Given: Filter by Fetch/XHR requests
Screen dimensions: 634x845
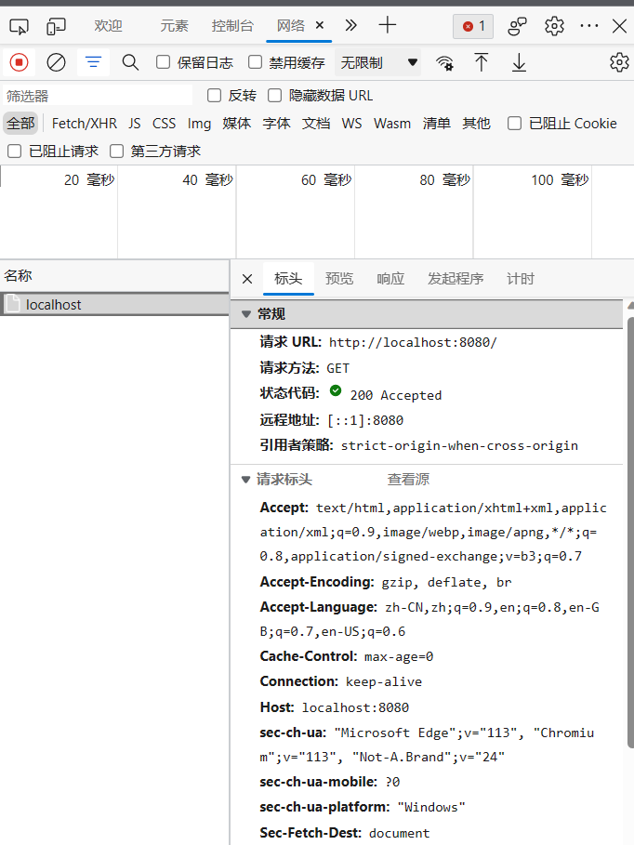Looking at the screenshot, I should 84,124.
